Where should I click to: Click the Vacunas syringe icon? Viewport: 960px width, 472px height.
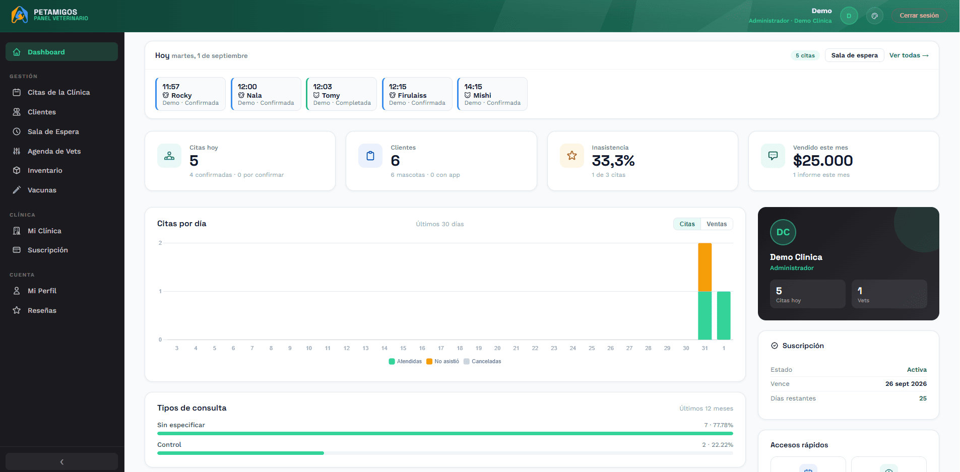(17, 190)
